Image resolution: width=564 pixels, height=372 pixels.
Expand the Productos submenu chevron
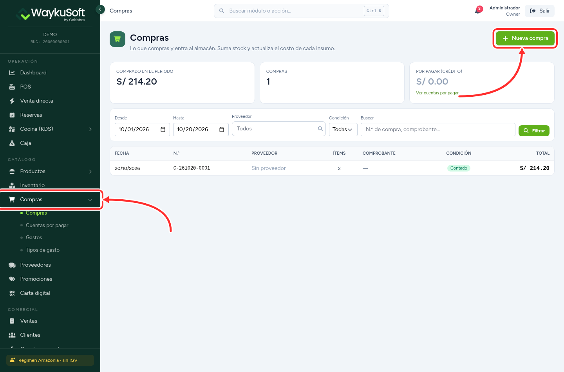[x=90, y=172]
